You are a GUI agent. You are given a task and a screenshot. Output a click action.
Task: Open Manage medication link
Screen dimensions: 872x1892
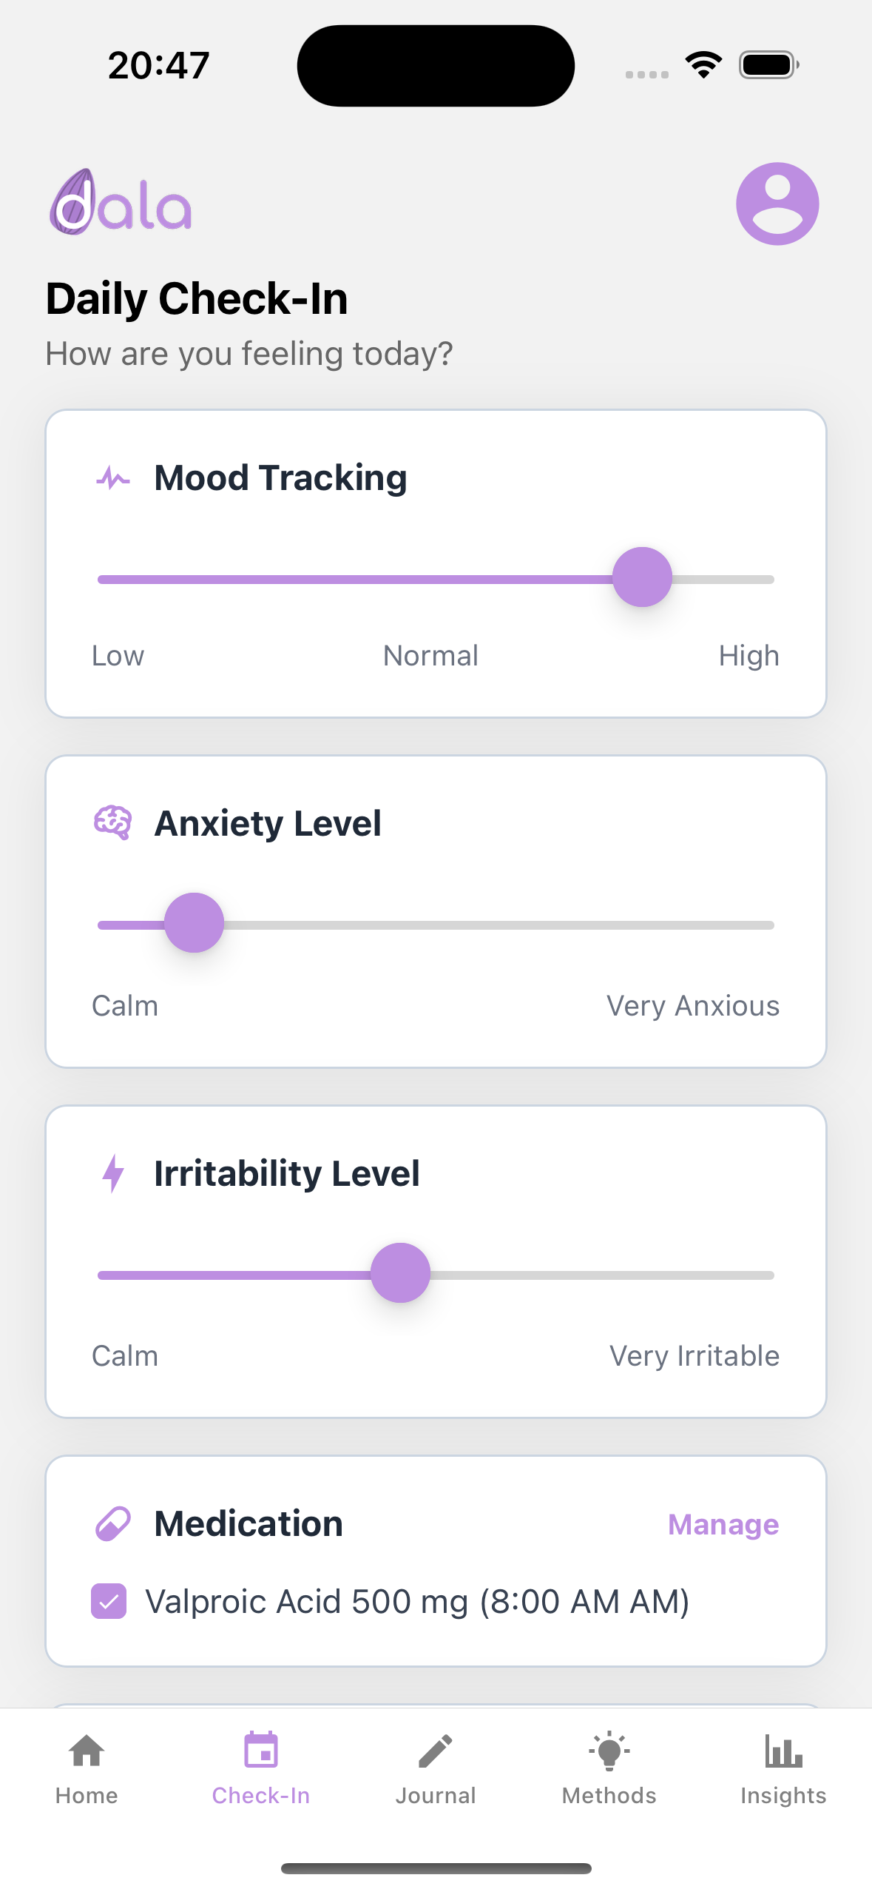click(723, 1525)
